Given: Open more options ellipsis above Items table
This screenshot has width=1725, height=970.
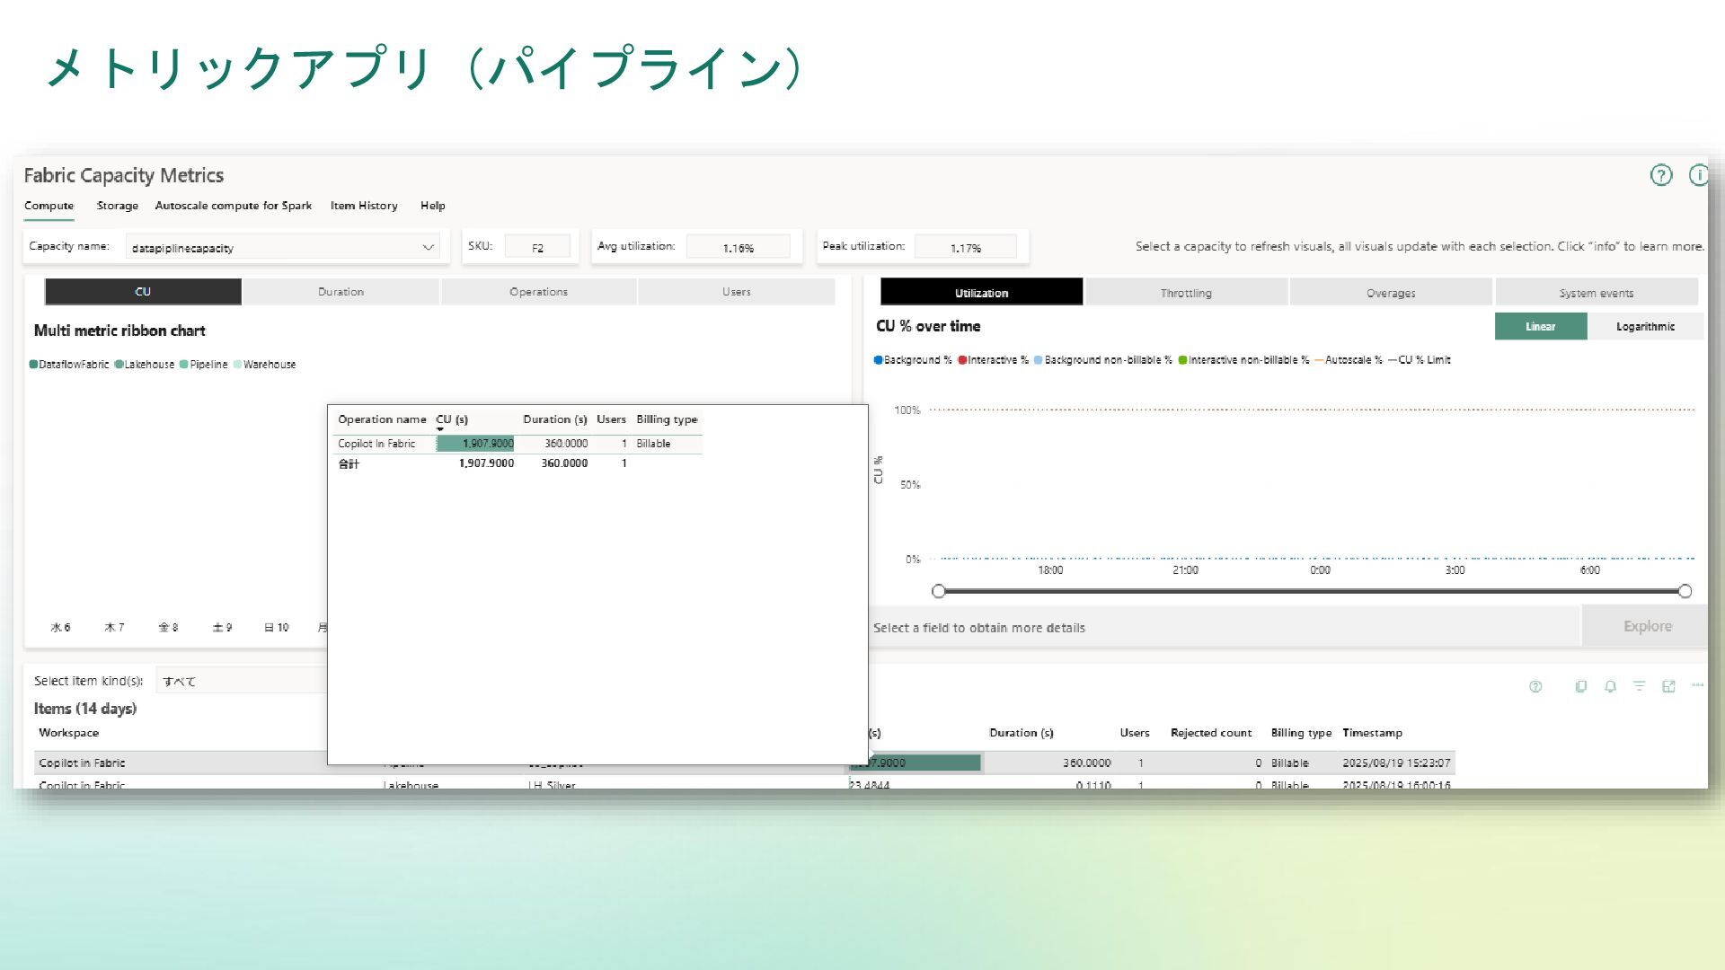Looking at the screenshot, I should (x=1697, y=684).
